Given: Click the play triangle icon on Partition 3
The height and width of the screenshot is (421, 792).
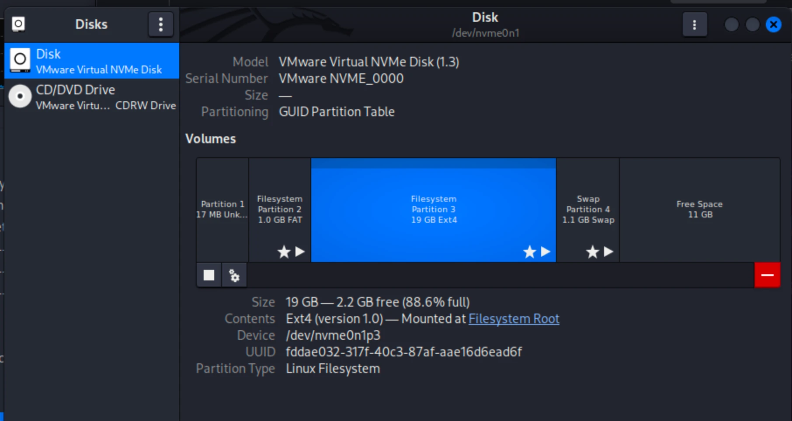Looking at the screenshot, I should pos(545,252).
